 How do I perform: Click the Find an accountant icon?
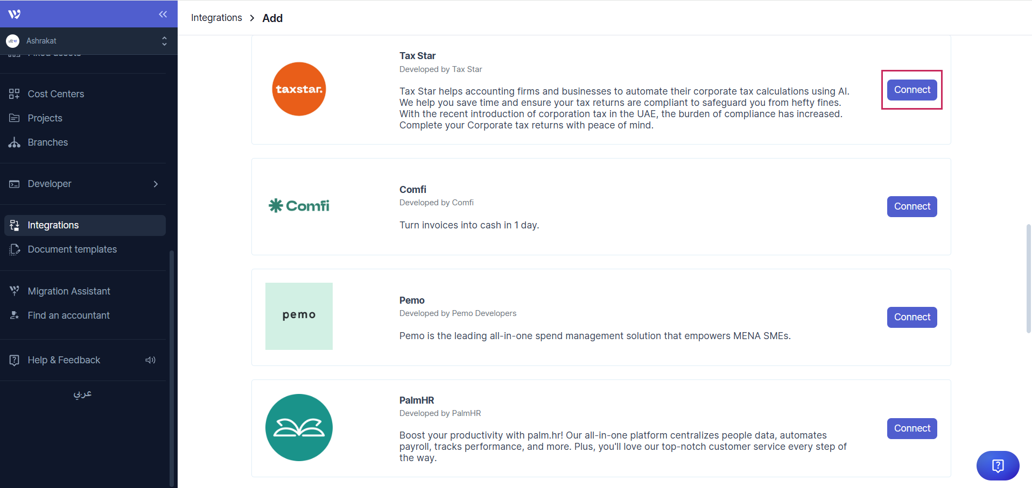click(15, 315)
